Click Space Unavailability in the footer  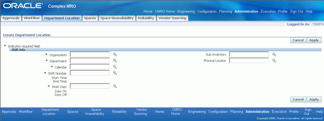(x=95, y=112)
